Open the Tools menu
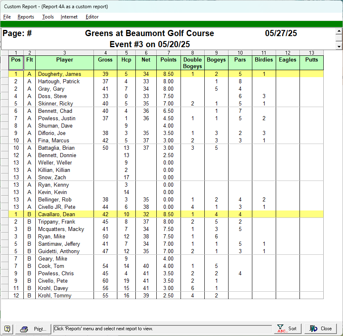This screenshot has height=336, width=343. click(48, 17)
